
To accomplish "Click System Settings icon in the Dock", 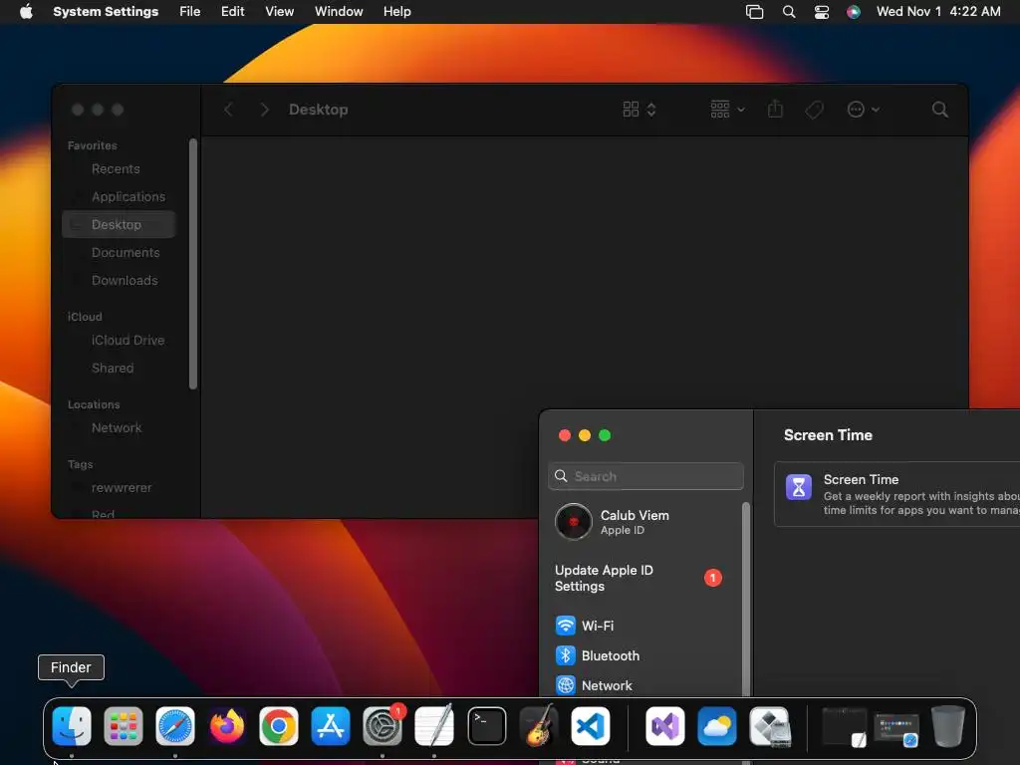I will click(382, 726).
